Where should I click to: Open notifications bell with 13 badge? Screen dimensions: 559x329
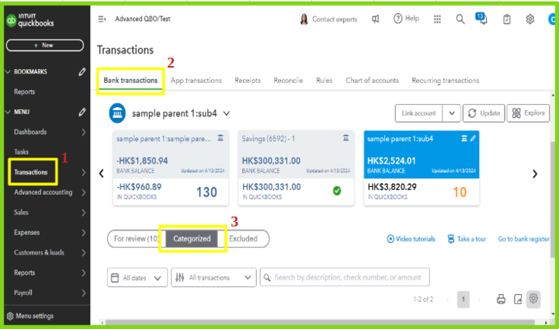[x=481, y=19]
